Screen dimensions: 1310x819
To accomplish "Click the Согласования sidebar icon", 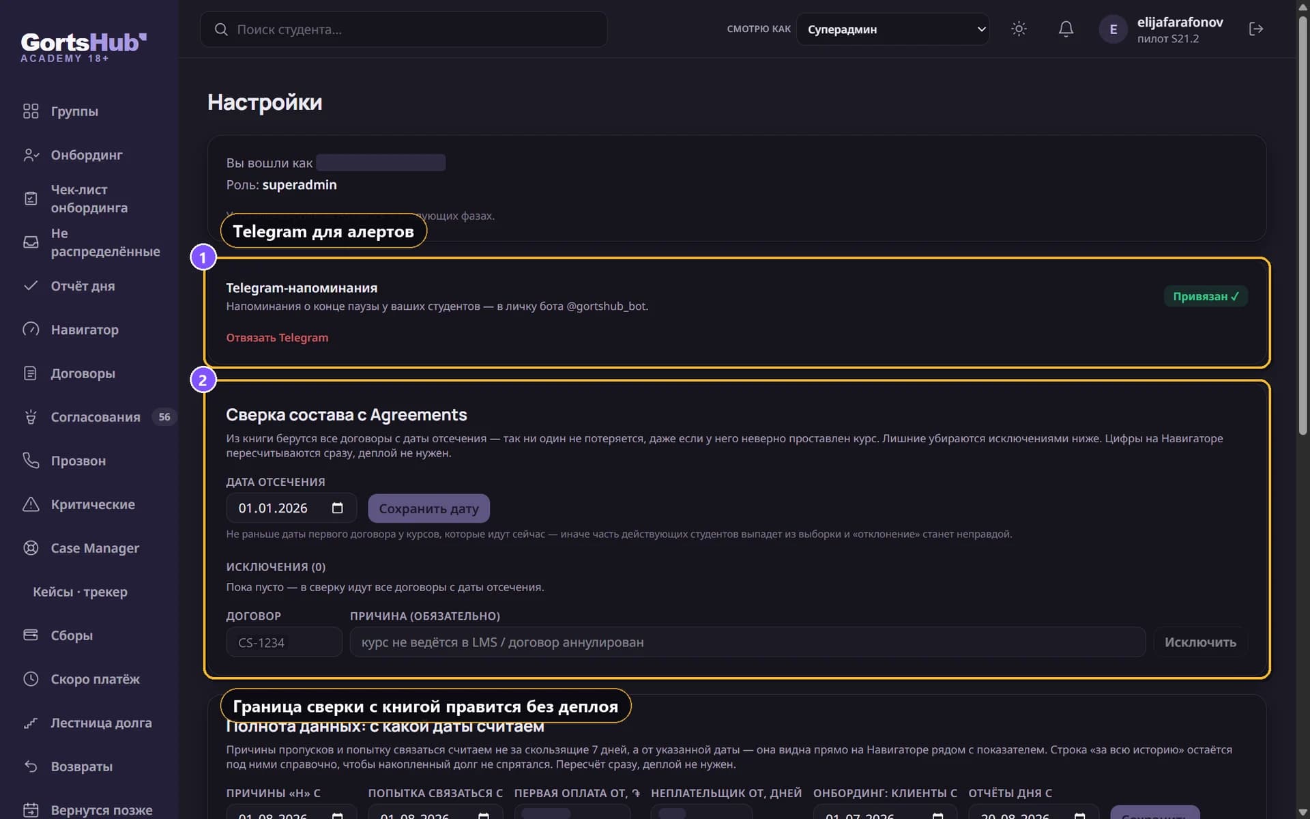I will click(31, 417).
